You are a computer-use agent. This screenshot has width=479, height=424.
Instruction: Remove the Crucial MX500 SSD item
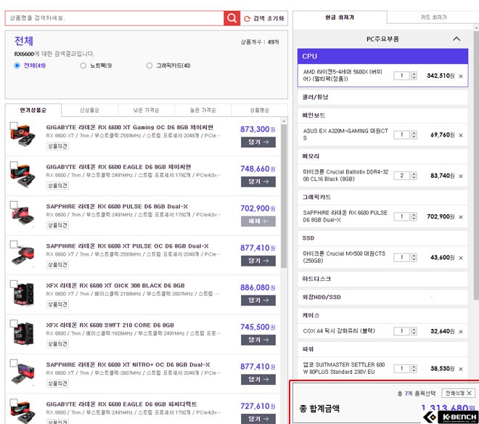[x=461, y=258]
